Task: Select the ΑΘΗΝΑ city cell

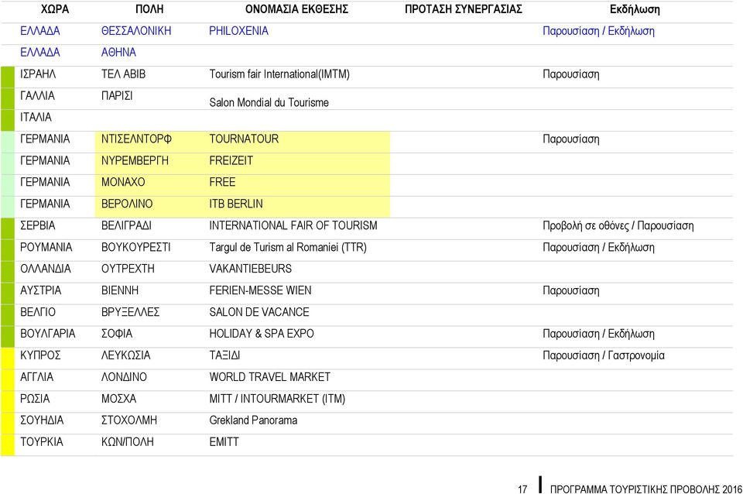Action: tap(118, 52)
